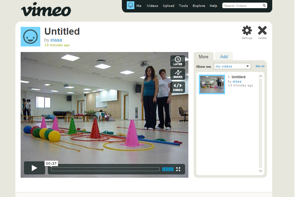The image size is (305, 197).
Task: Get the Embed code
Action: (x=178, y=87)
